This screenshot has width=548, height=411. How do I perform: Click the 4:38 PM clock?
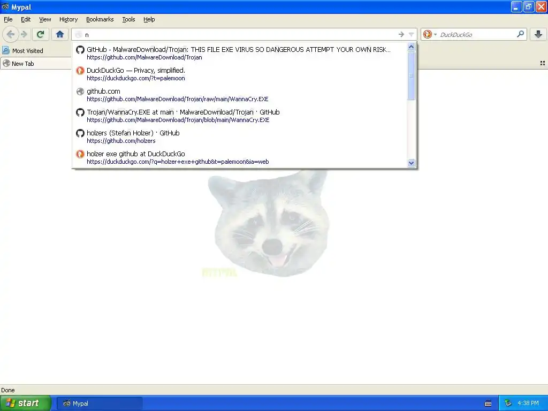(x=528, y=404)
